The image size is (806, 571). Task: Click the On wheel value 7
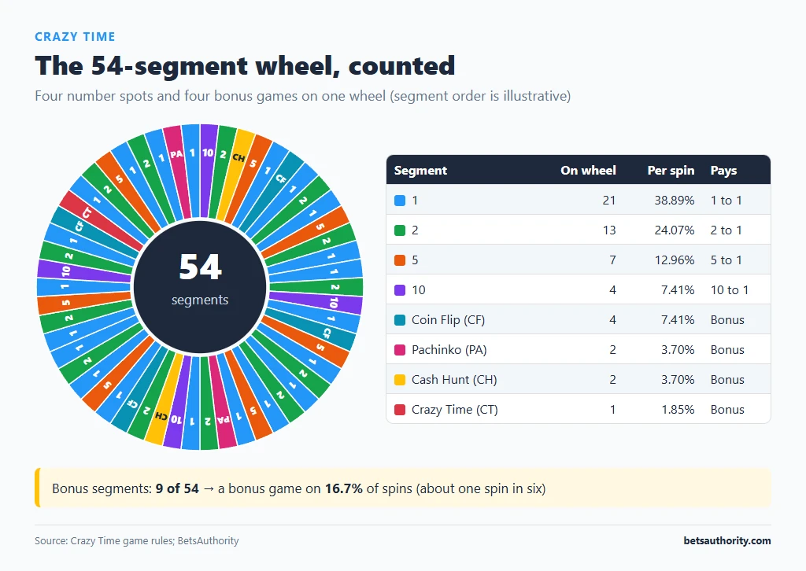[x=612, y=260]
